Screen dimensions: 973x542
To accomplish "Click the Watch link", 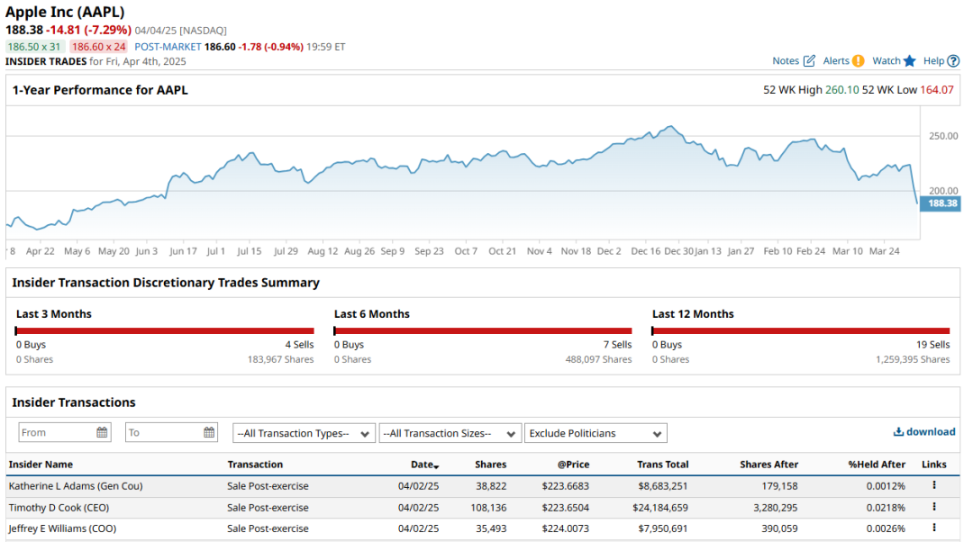I will 887,61.
